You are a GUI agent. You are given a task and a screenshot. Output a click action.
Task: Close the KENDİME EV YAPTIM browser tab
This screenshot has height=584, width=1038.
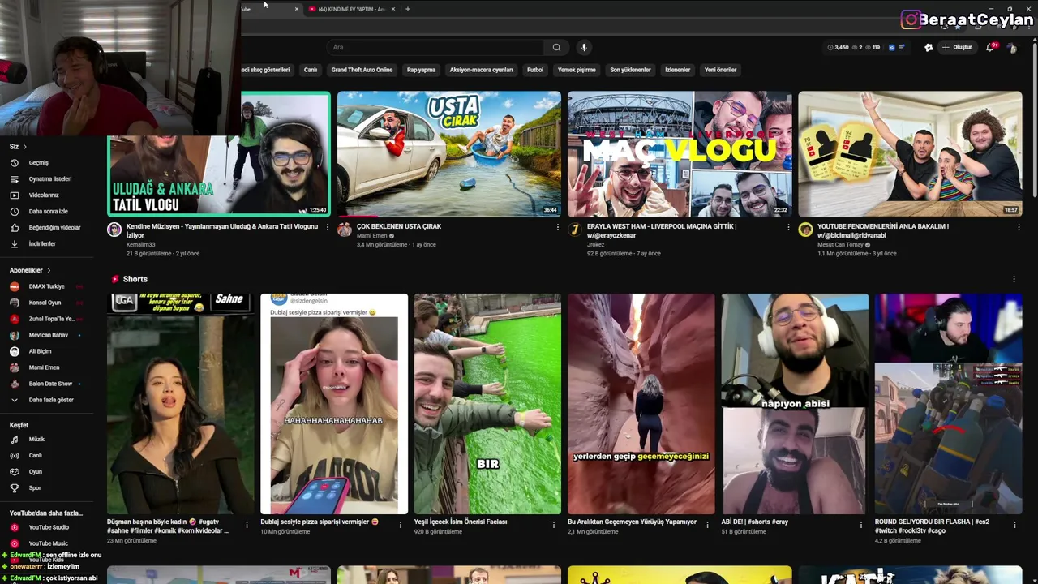(393, 9)
